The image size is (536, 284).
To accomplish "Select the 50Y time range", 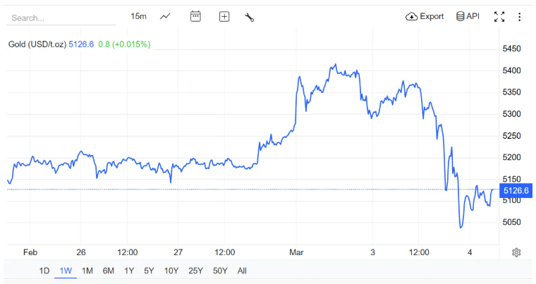I will point(219,271).
